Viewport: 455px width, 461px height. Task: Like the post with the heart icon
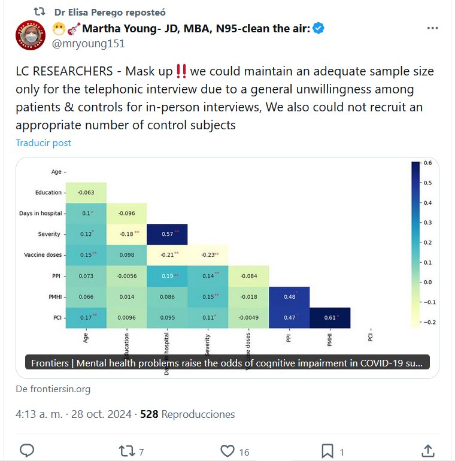click(227, 450)
